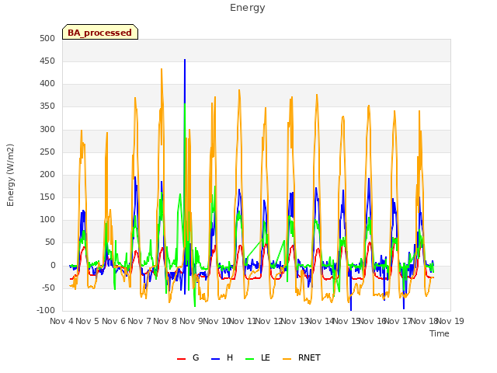The image size is (497, 373).
Task: Click the -50 y-axis tick label
Action: click(x=48, y=288)
